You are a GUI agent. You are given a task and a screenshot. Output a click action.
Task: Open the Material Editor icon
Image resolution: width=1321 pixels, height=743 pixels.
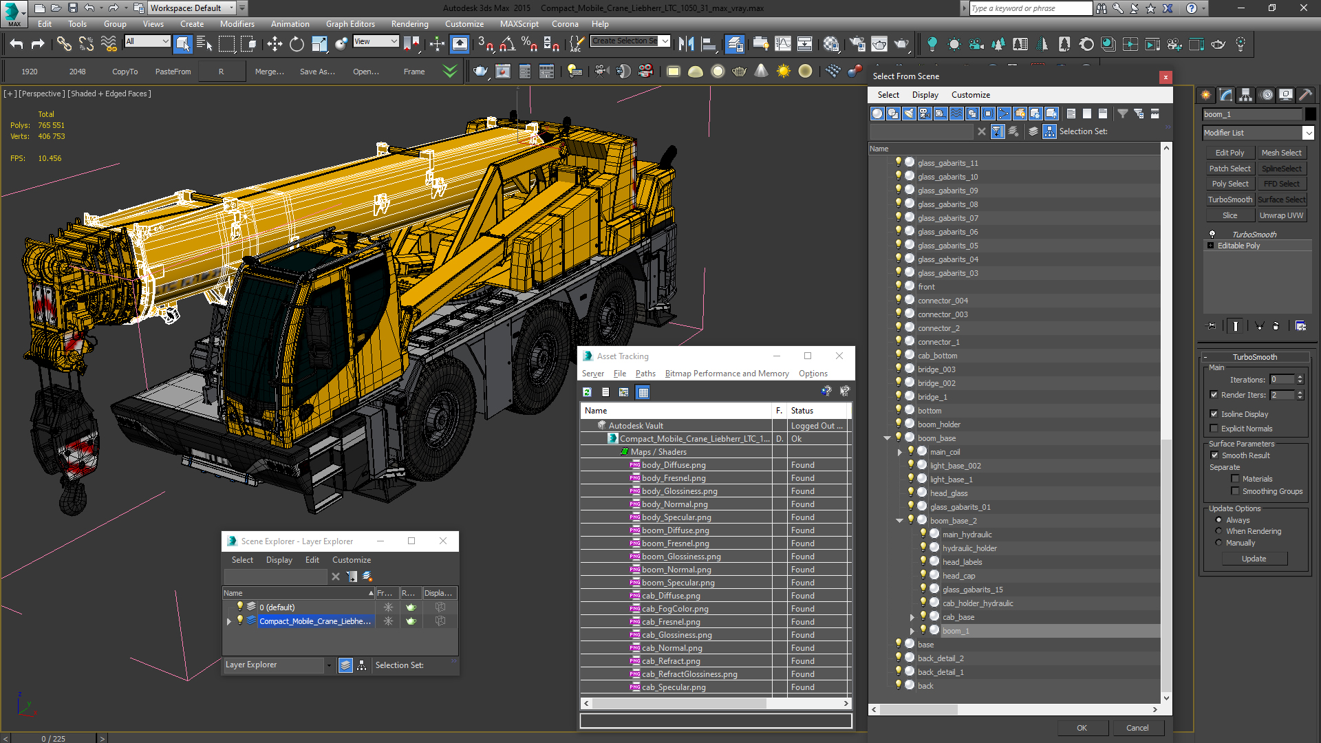coord(831,44)
